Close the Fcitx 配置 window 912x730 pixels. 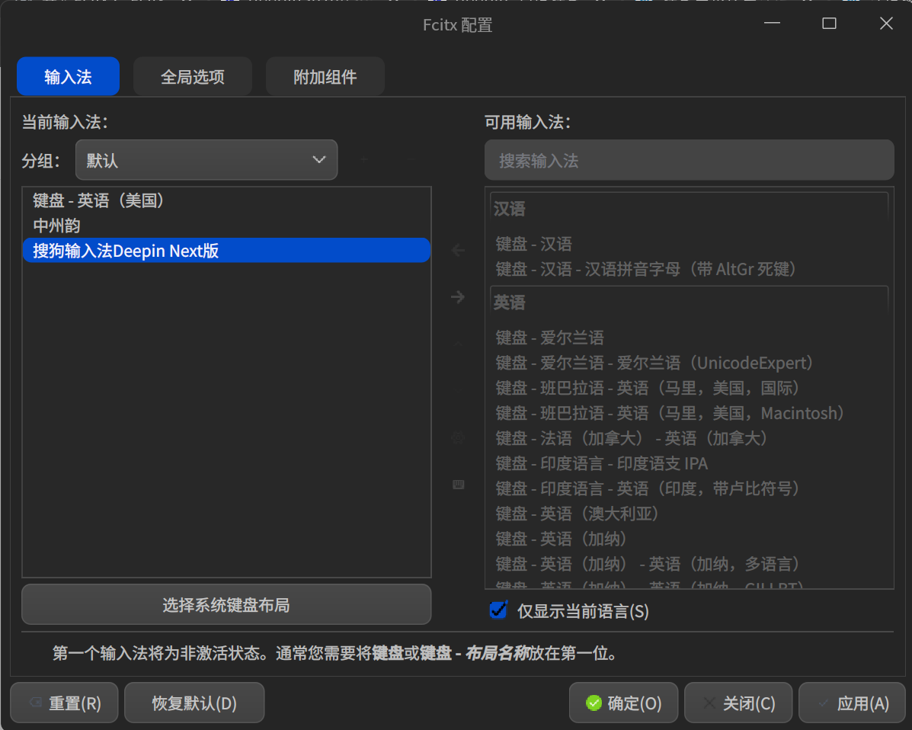[x=886, y=24]
